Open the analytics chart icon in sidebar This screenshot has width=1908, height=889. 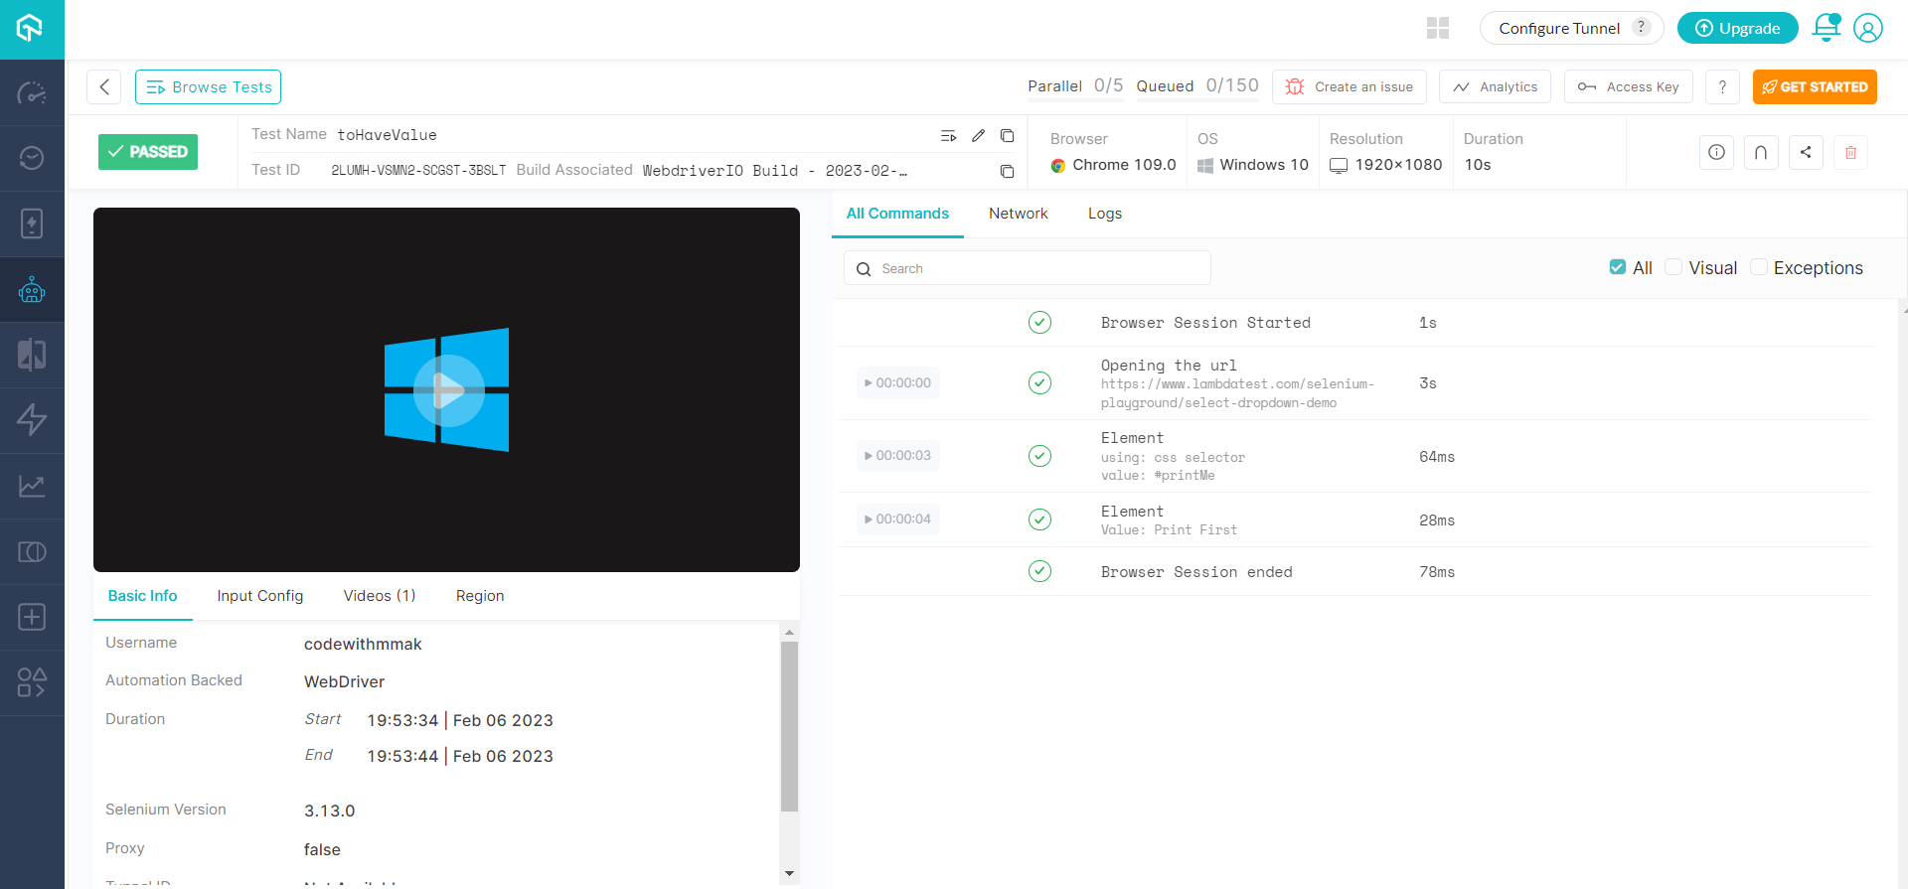[32, 486]
